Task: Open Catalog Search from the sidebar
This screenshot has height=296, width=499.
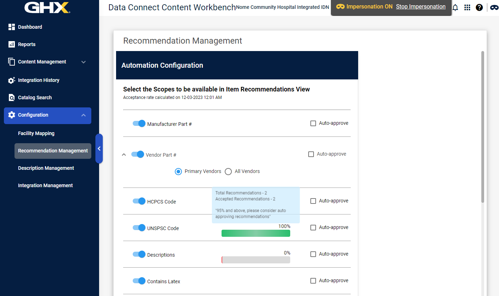Action: click(x=34, y=97)
